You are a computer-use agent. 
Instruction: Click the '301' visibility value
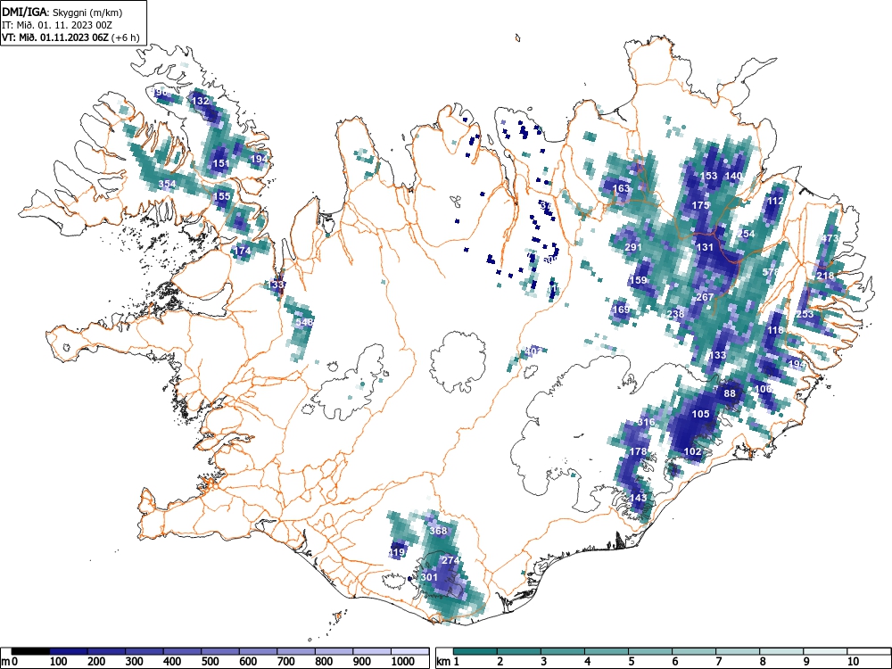[430, 577]
